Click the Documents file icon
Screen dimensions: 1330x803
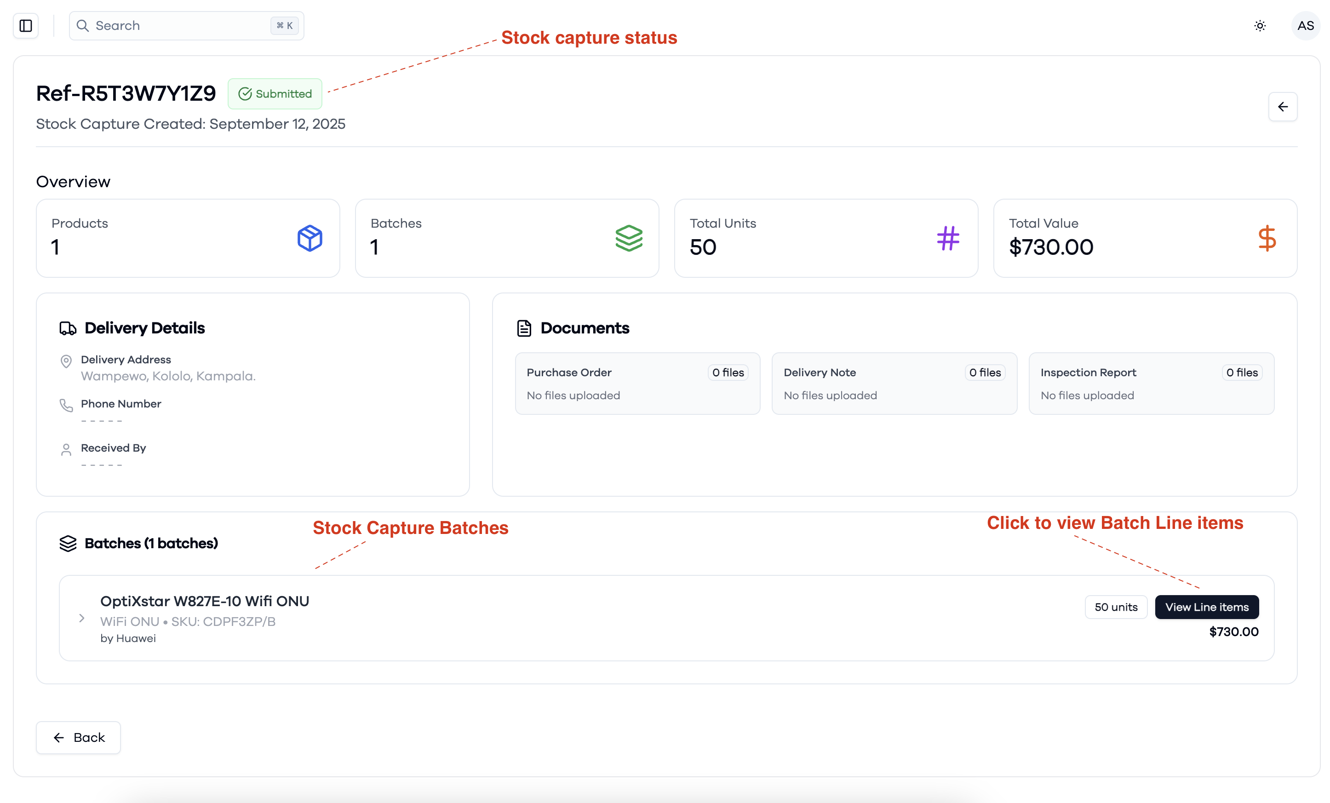coord(524,328)
